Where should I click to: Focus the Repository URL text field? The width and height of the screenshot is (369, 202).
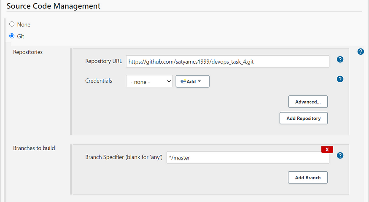tap(228, 62)
